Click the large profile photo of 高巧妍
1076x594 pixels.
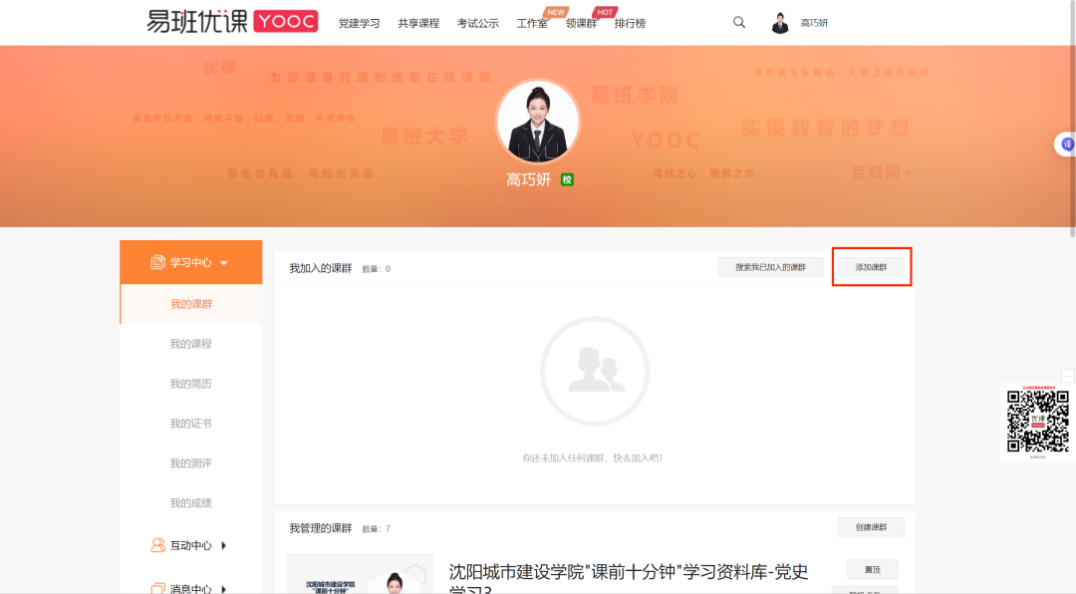pyautogui.click(x=538, y=122)
